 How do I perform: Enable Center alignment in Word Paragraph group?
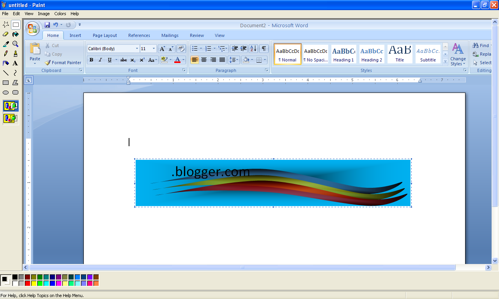click(204, 60)
